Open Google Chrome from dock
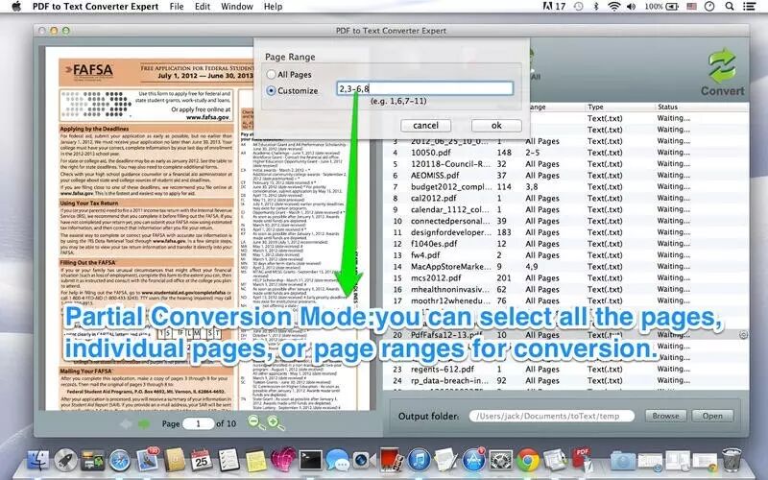 528,461
